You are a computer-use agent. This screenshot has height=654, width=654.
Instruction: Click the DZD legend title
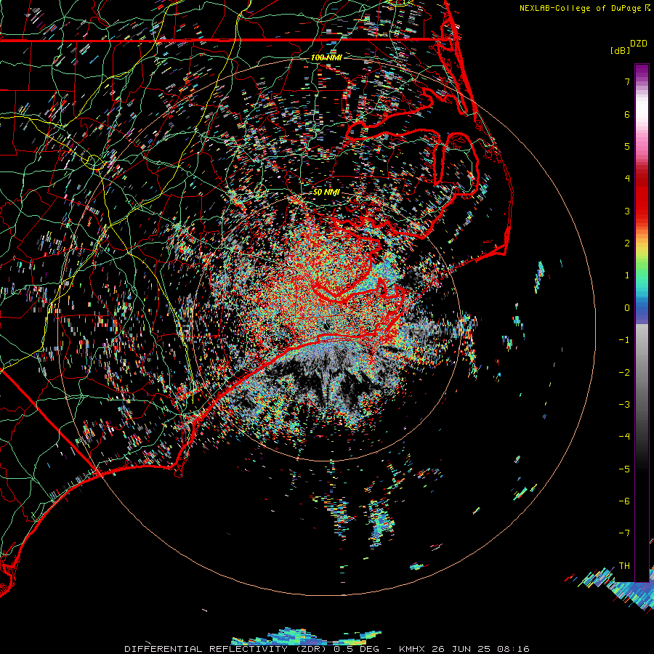(639, 44)
